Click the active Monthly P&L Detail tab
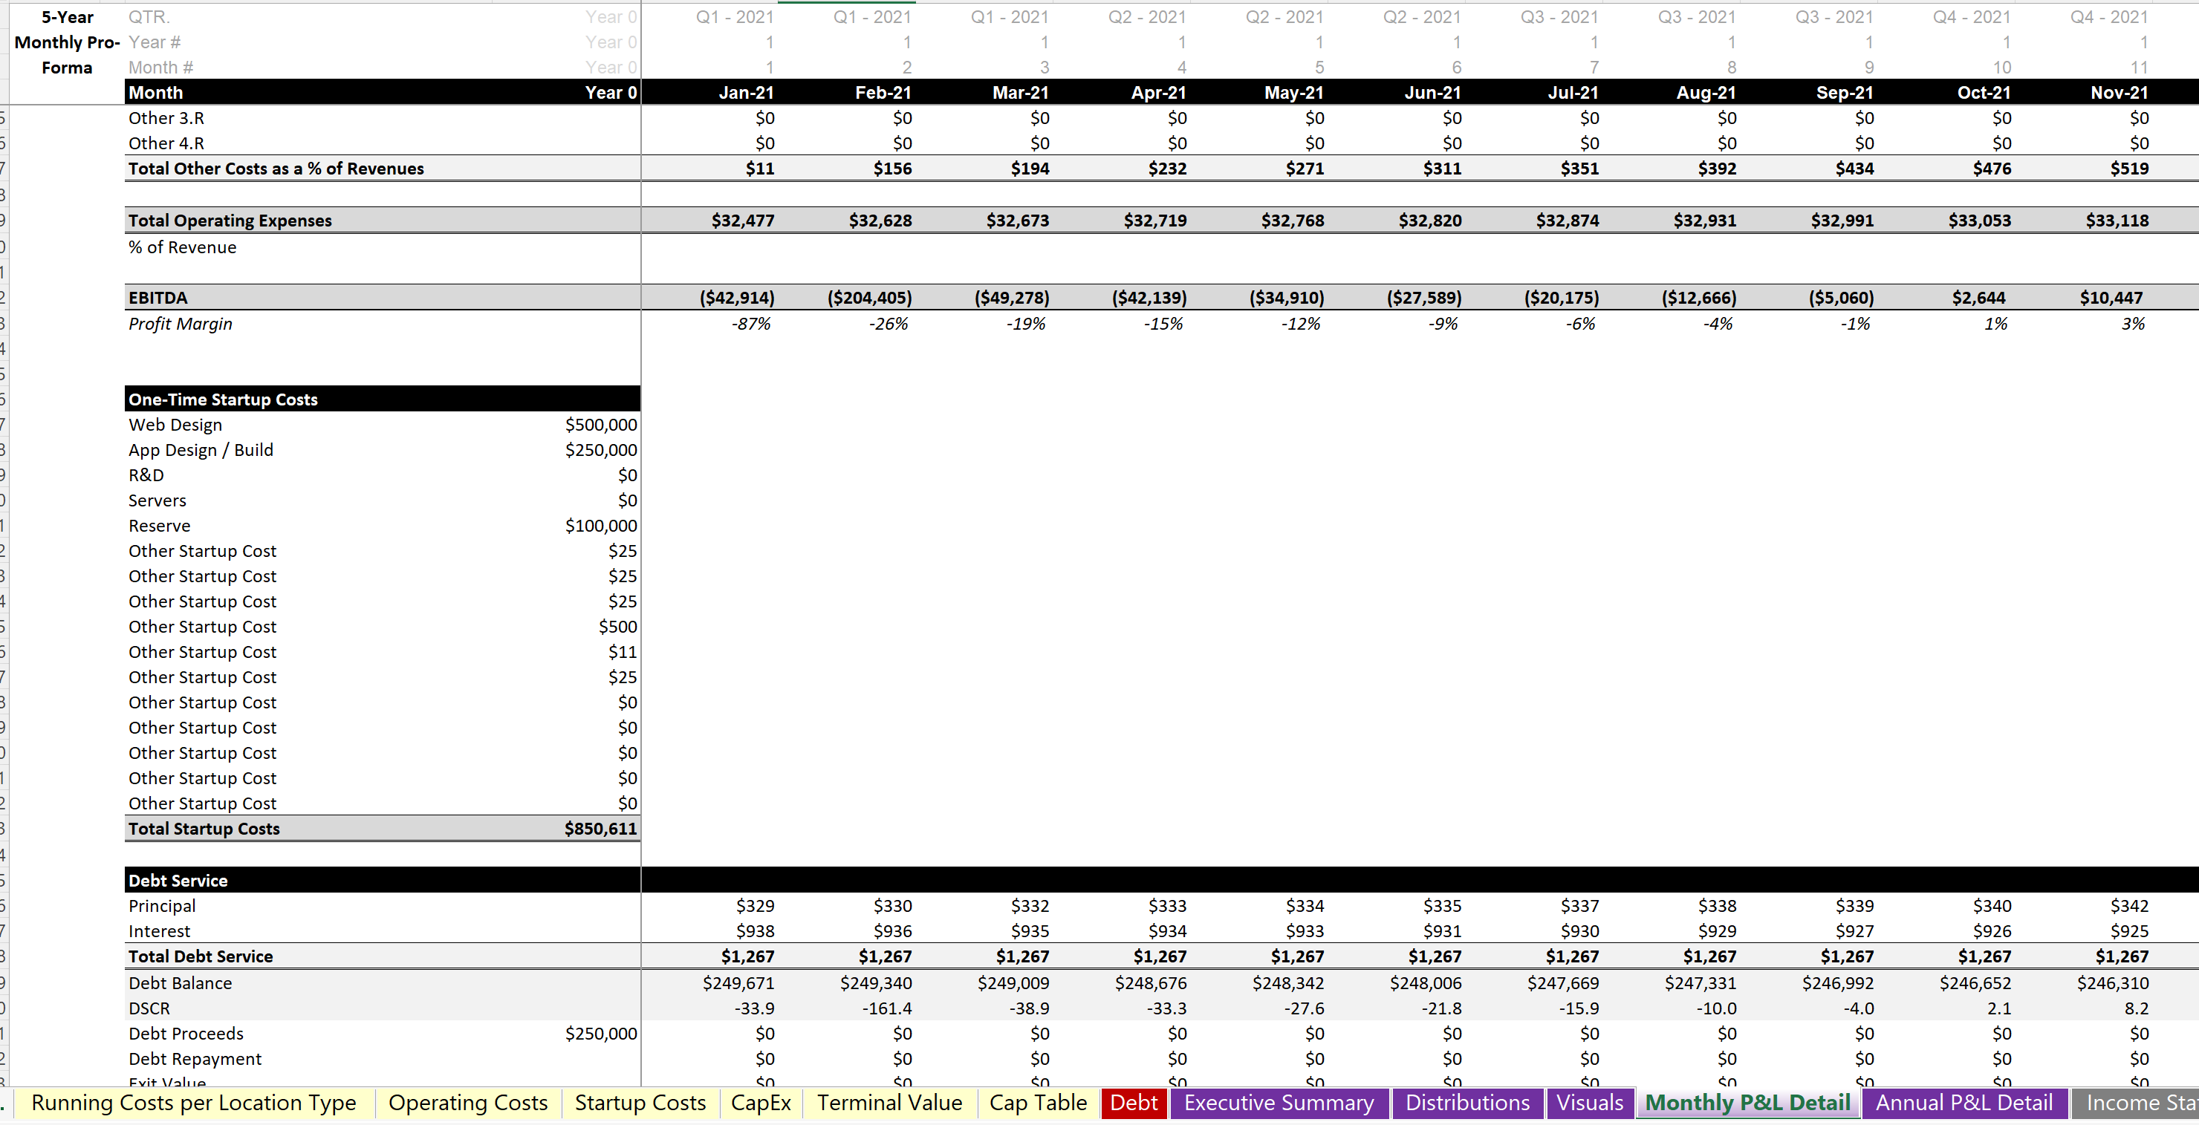The height and width of the screenshot is (1125, 2199). tap(1747, 1103)
